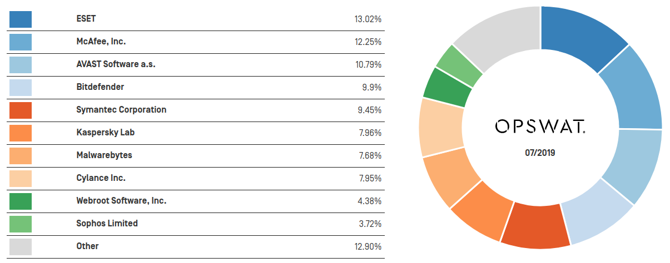This screenshot has width=670, height=263.
Task: Select the Sophos Limited light green swatch
Action: pyautogui.click(x=21, y=224)
